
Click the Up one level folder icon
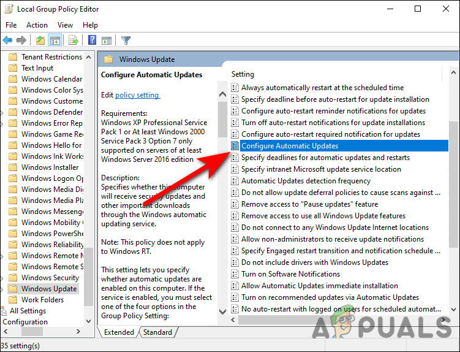click(40, 40)
